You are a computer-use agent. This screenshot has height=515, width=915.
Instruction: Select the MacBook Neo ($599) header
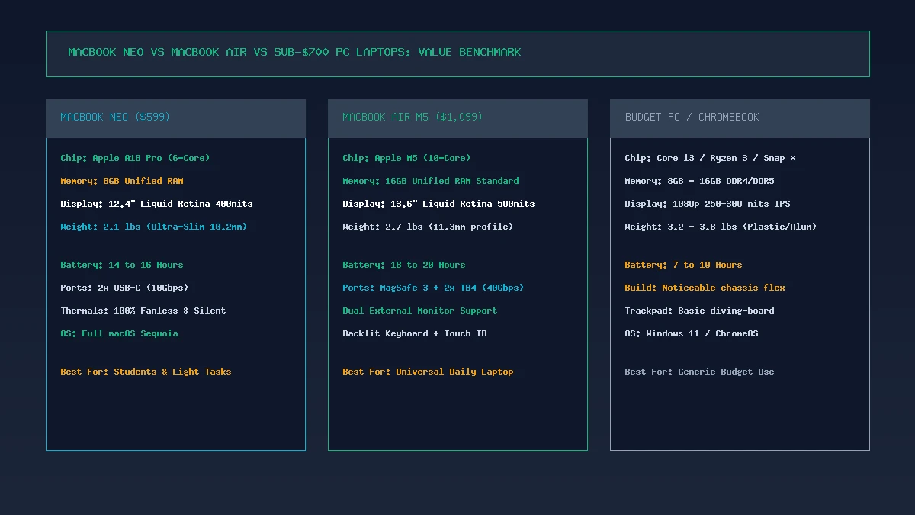tap(175, 118)
